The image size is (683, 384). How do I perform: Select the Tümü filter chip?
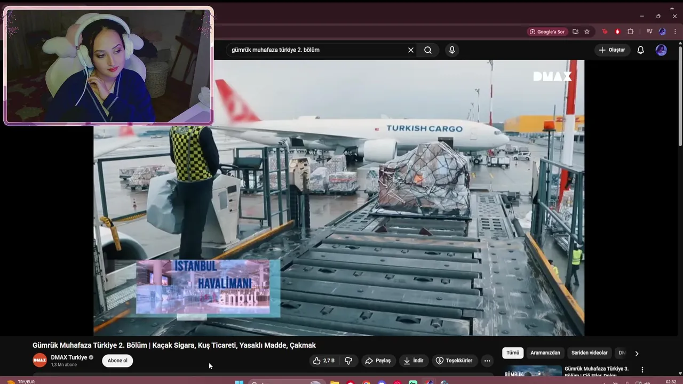[513, 353]
